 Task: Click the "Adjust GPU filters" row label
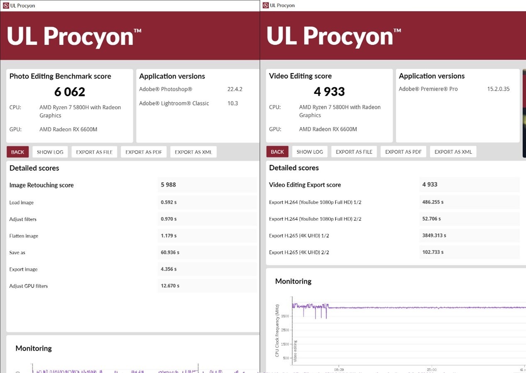pos(29,286)
